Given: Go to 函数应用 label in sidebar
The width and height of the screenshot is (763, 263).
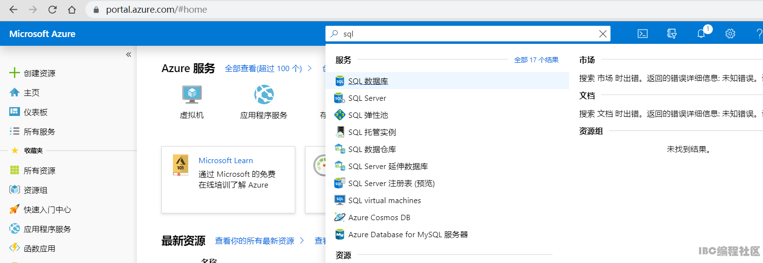Looking at the screenshot, I should pos(39,248).
